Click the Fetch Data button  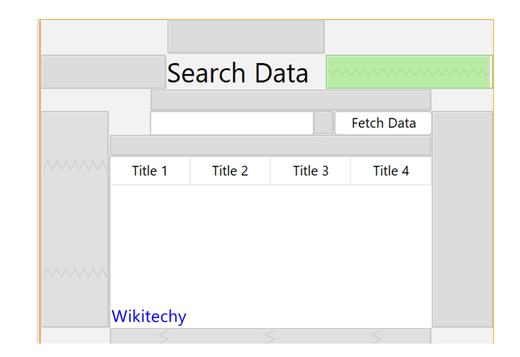[383, 123]
